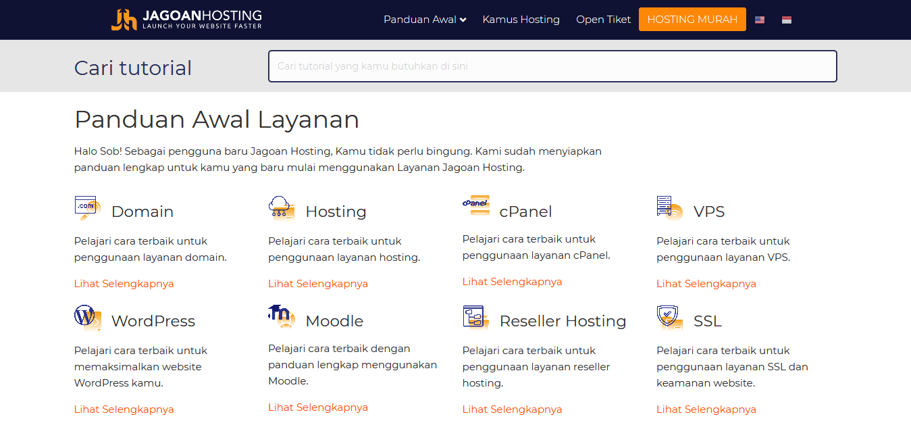This screenshot has width=911, height=423.
Task: Click the text 'penggunaan layanan domain.'
Action: (x=151, y=257)
